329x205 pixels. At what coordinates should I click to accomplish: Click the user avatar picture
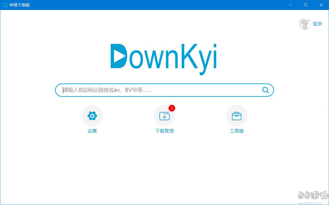pyautogui.click(x=305, y=24)
